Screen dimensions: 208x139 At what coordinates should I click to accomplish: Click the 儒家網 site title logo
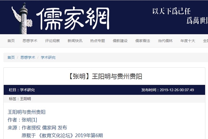click(75, 18)
